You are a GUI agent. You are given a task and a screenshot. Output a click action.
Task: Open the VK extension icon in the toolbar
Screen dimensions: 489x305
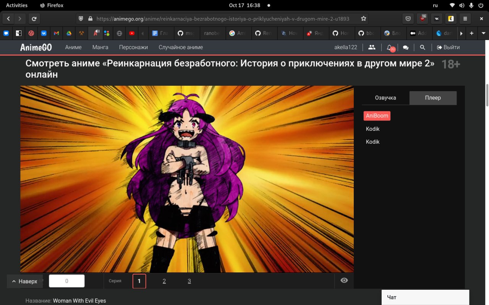(437, 18)
